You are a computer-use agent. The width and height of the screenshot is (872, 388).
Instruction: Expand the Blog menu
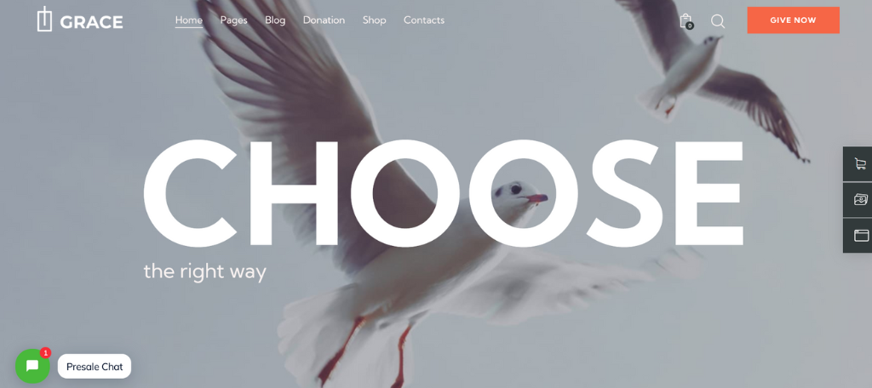275,20
